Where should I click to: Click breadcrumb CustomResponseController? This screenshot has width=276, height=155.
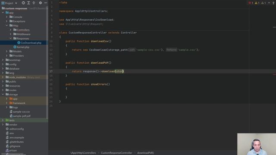116,153
